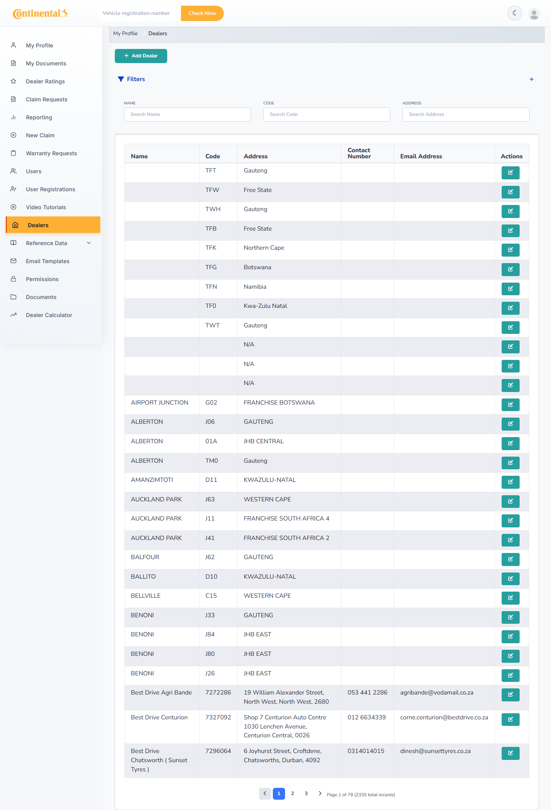Click the Add Dealer button
The image size is (551, 810).
[141, 56]
